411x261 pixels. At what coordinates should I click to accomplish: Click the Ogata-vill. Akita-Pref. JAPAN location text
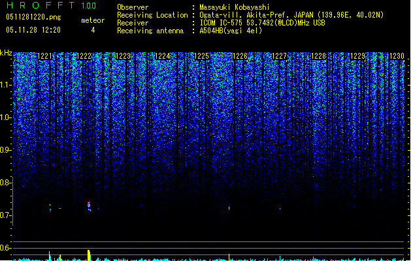tap(291, 15)
